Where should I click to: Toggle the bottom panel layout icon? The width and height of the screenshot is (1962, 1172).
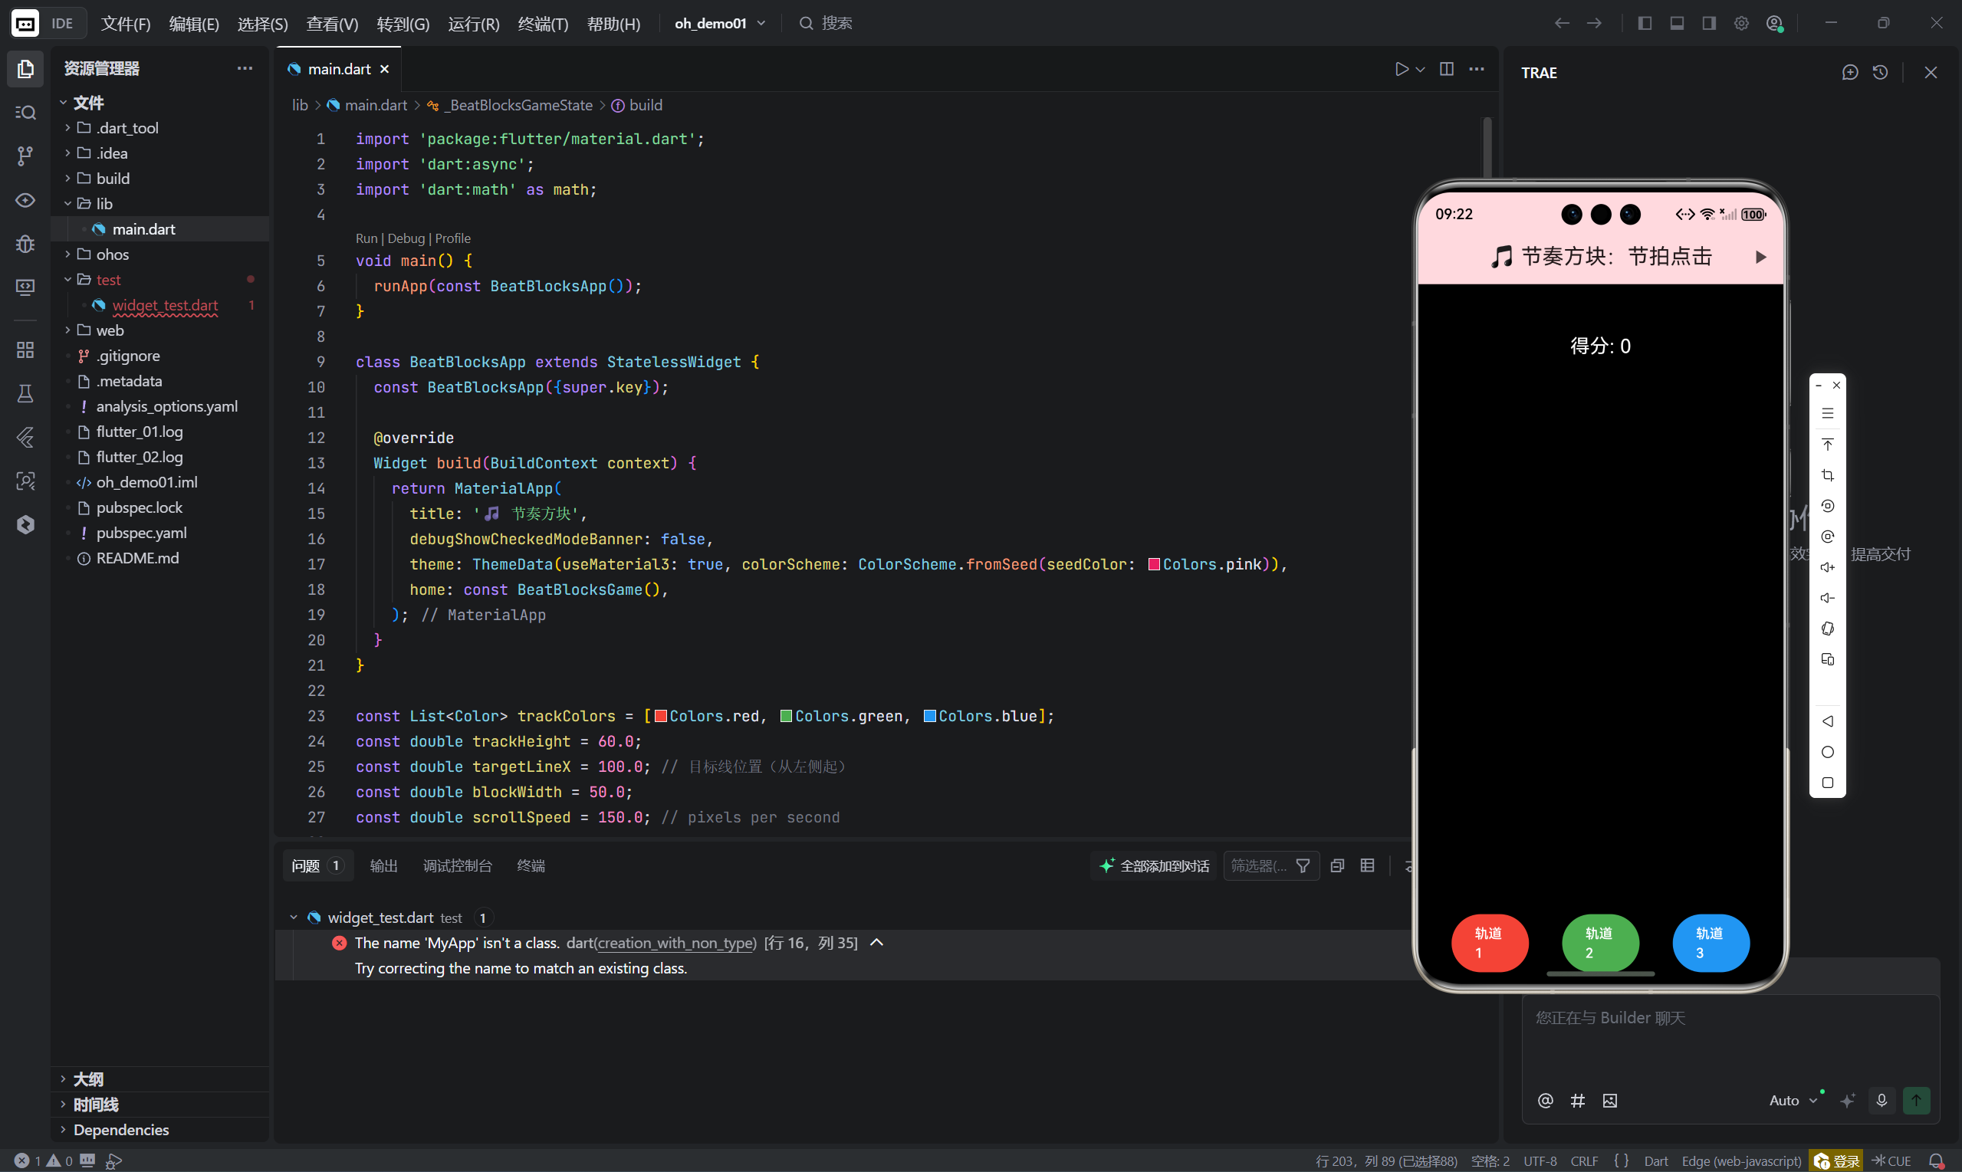point(1677,24)
